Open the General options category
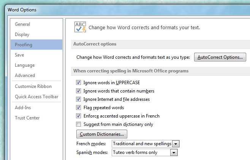Image resolution: width=250 pixels, height=160 pixels. 36,24
